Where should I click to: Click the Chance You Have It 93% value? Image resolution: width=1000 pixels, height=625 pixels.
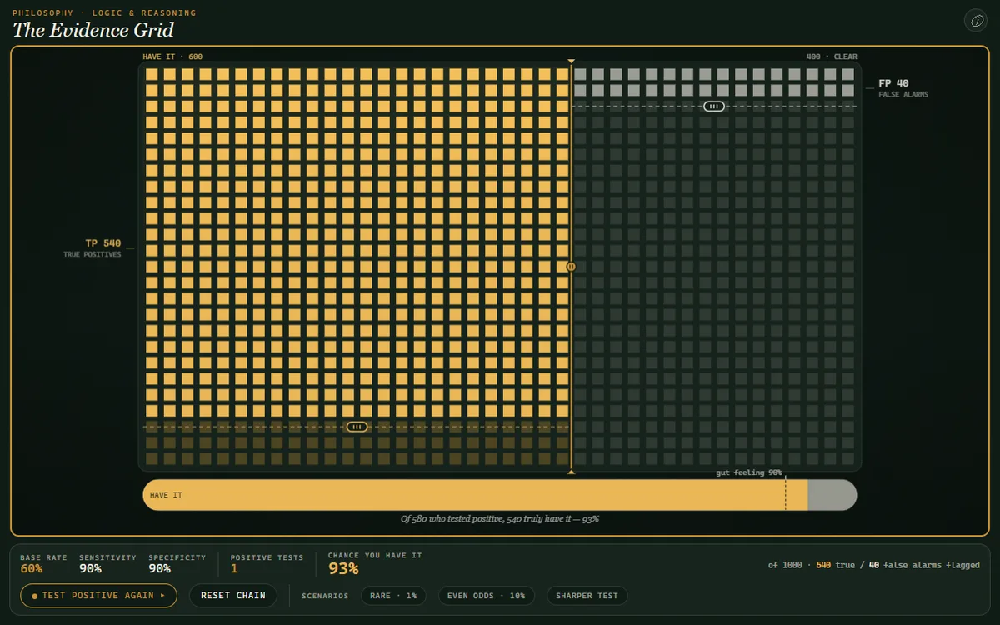343,568
